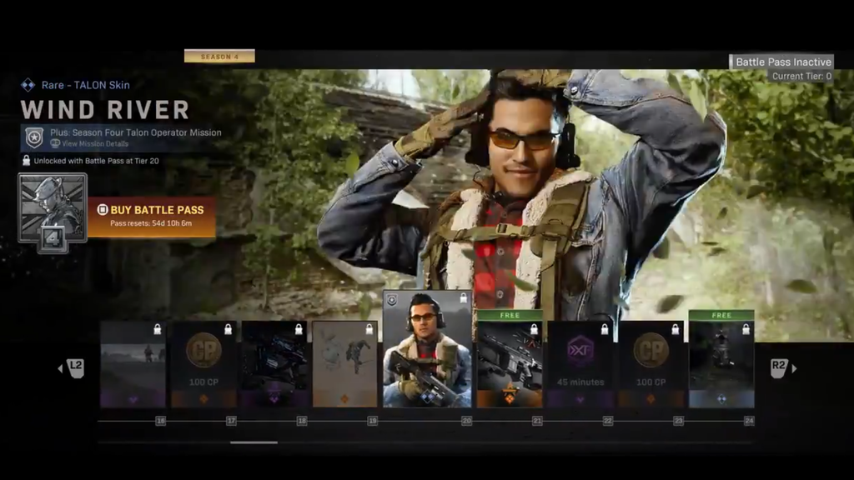Viewport: 854px width, 480px height.
Task: Open View Mission Details link
Action: tap(90, 143)
